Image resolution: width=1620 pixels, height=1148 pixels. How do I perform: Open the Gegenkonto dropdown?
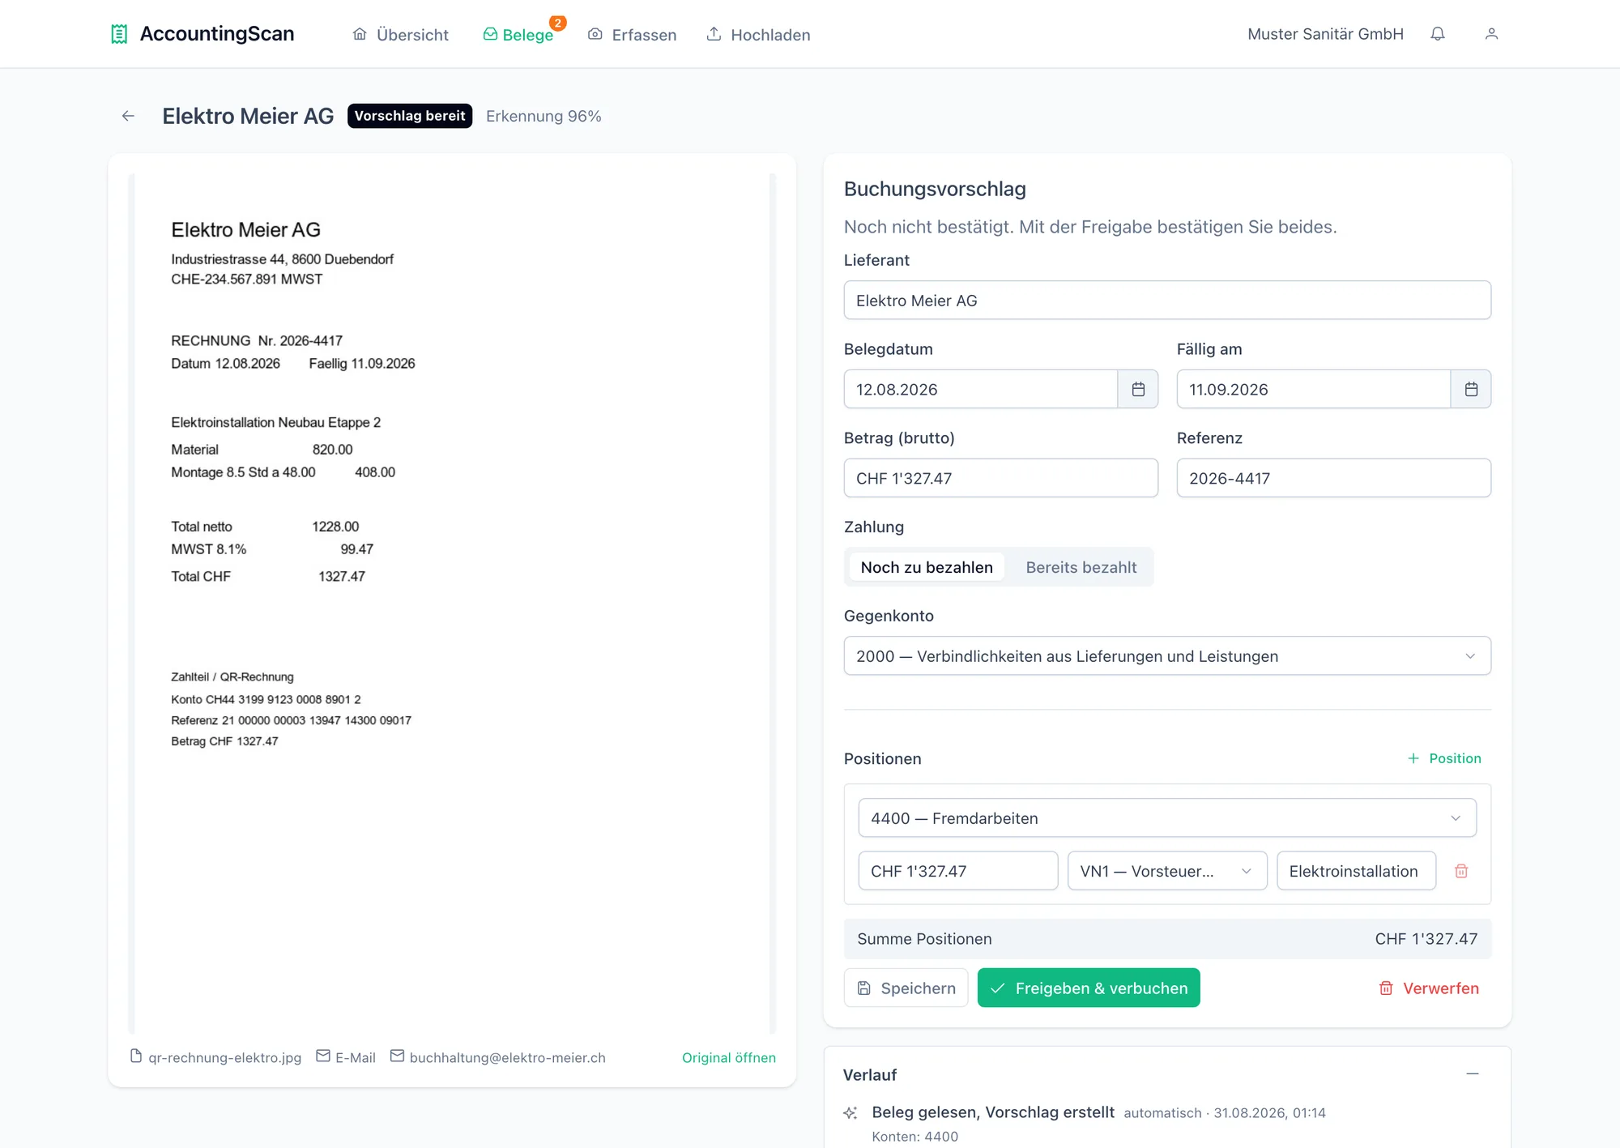(1167, 656)
